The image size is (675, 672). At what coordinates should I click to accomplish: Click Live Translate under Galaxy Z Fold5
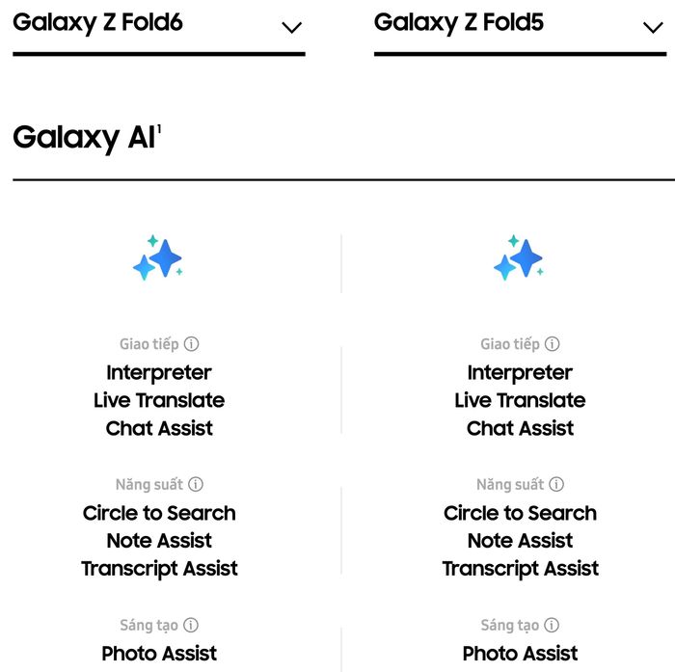520,400
